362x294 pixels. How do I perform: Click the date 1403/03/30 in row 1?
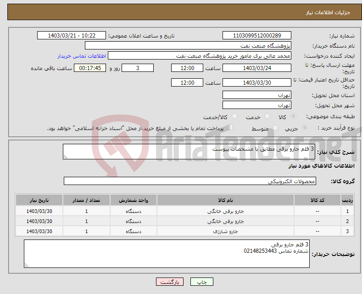point(39,211)
